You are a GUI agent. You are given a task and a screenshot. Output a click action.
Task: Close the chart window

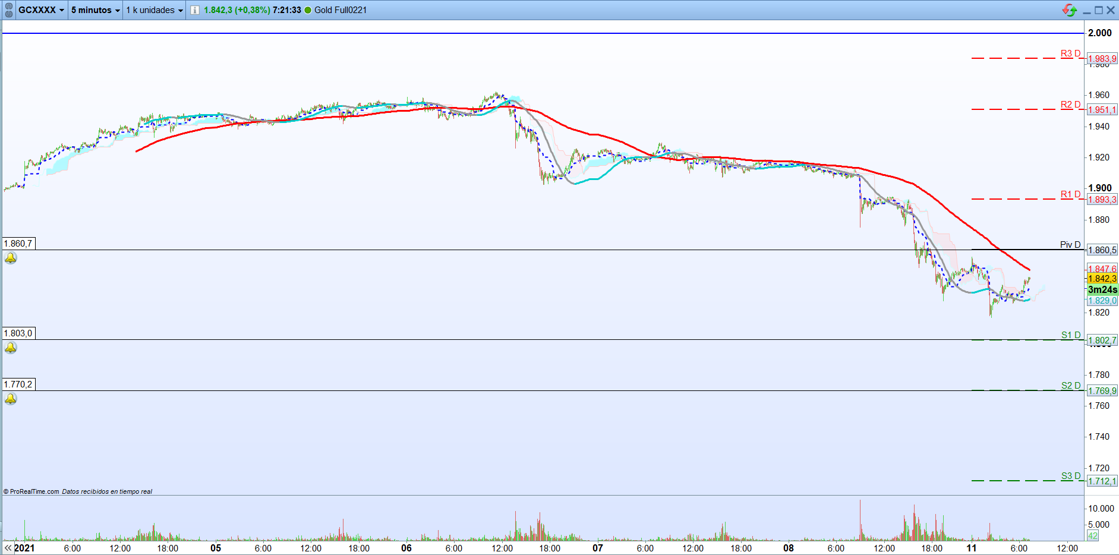(1111, 10)
